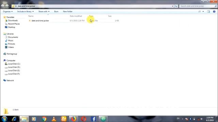Open the orange UC Browser taskbar icon
This screenshot has width=218, height=122.
64,119
